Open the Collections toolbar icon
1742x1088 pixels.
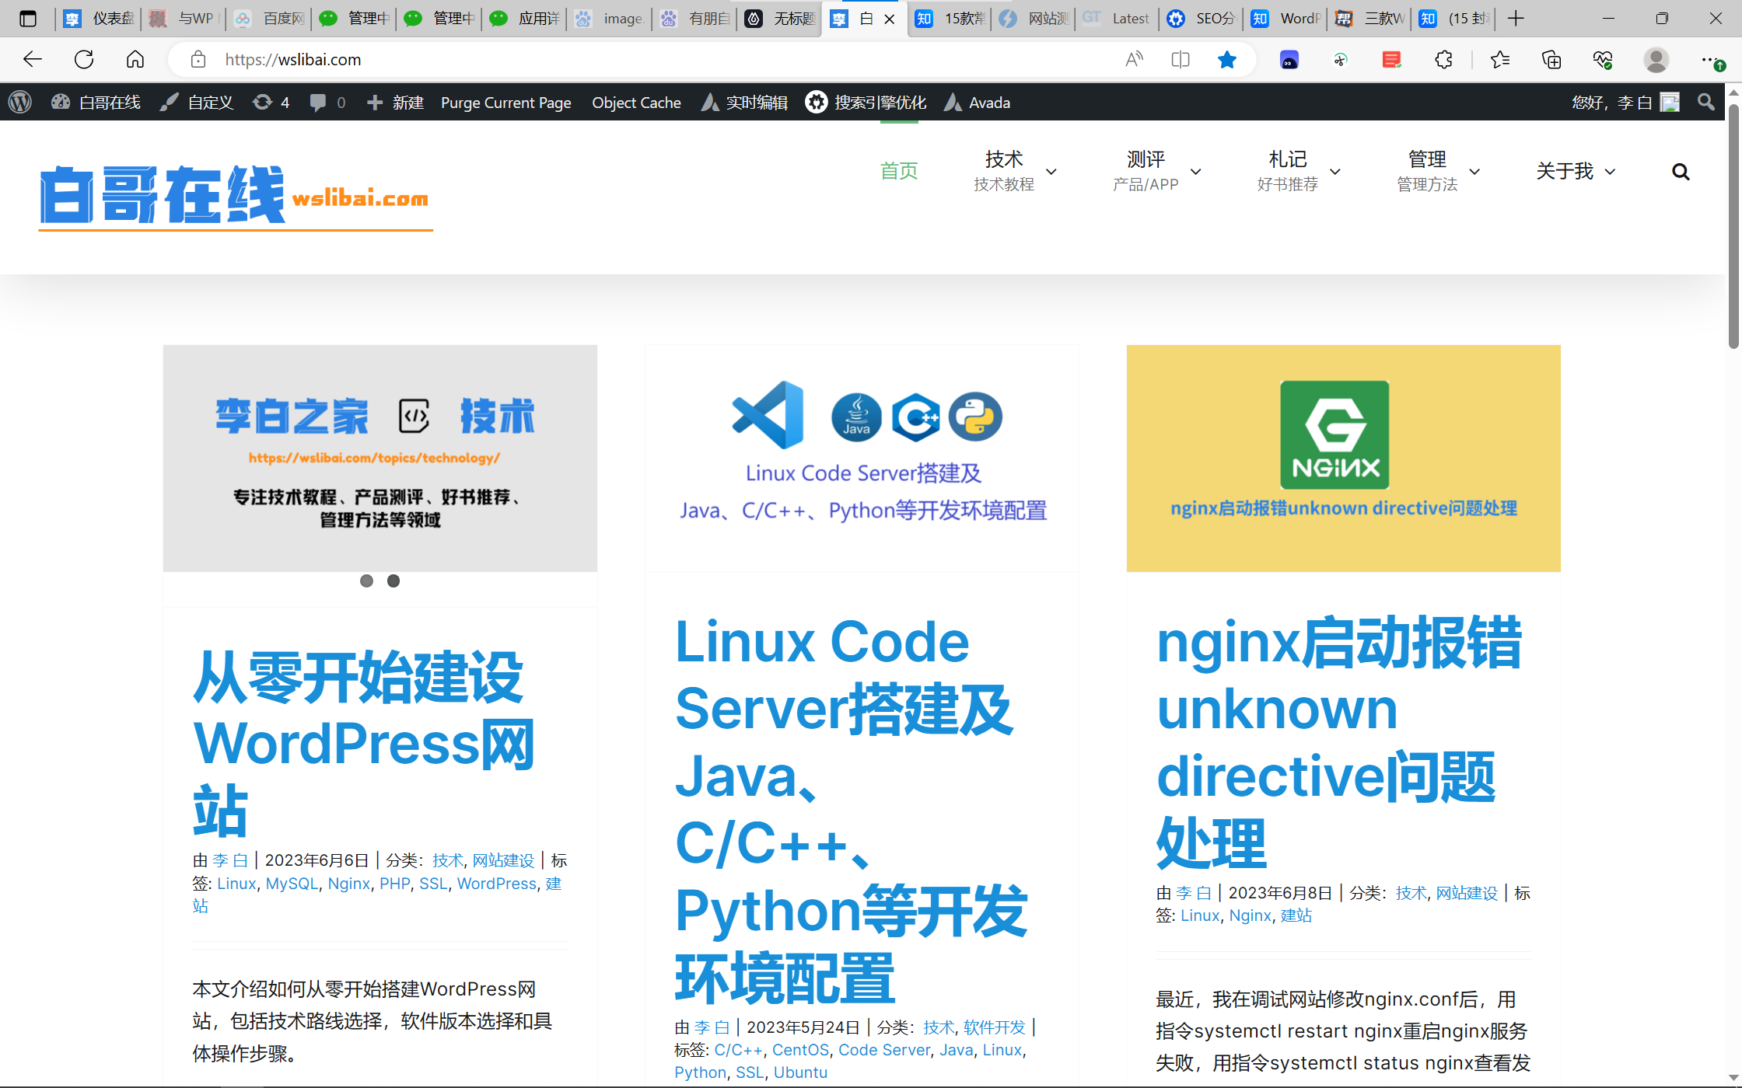(1551, 59)
